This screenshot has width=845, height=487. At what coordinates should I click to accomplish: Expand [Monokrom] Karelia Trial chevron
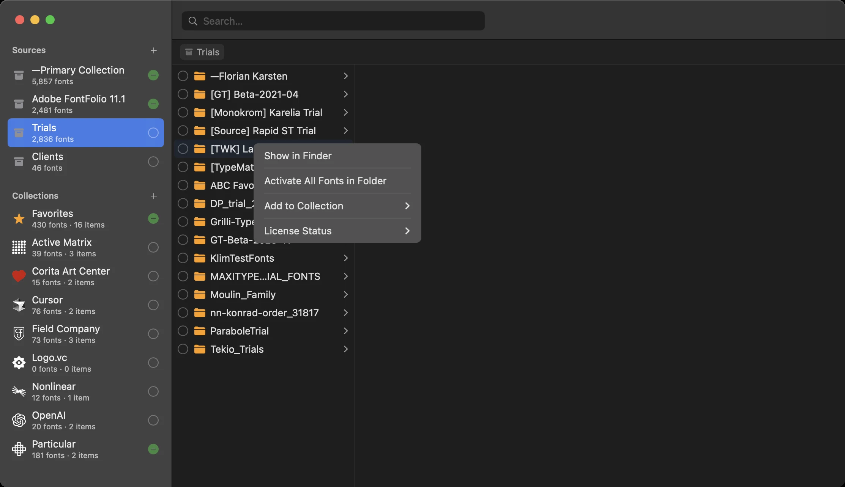pos(345,113)
